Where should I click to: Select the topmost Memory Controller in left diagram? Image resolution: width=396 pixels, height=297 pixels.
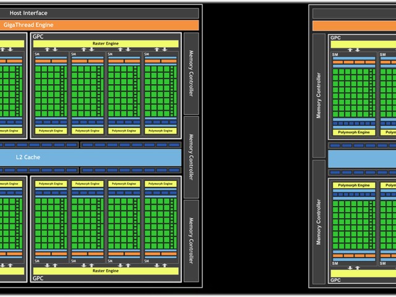191,74
